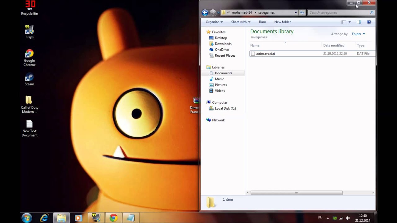Click the savegames breadcrumb segment
Viewport: 397px width, 223px height.
click(x=266, y=13)
